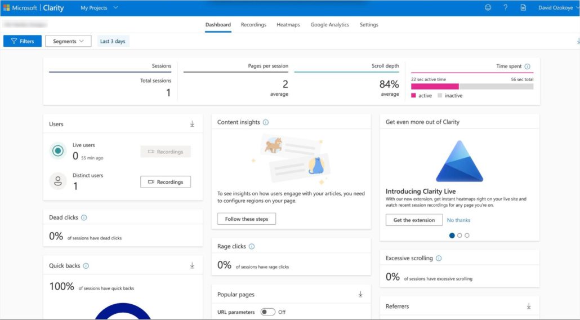
Task: Show info for Content insights
Action: (266, 122)
